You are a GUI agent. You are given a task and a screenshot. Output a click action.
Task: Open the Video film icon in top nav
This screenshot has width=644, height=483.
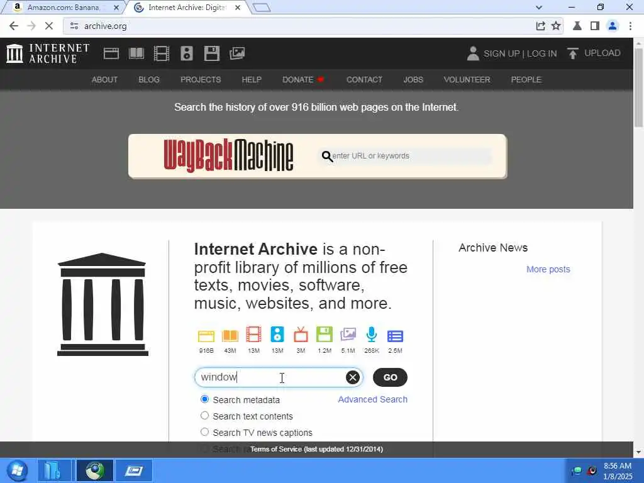pyautogui.click(x=162, y=53)
